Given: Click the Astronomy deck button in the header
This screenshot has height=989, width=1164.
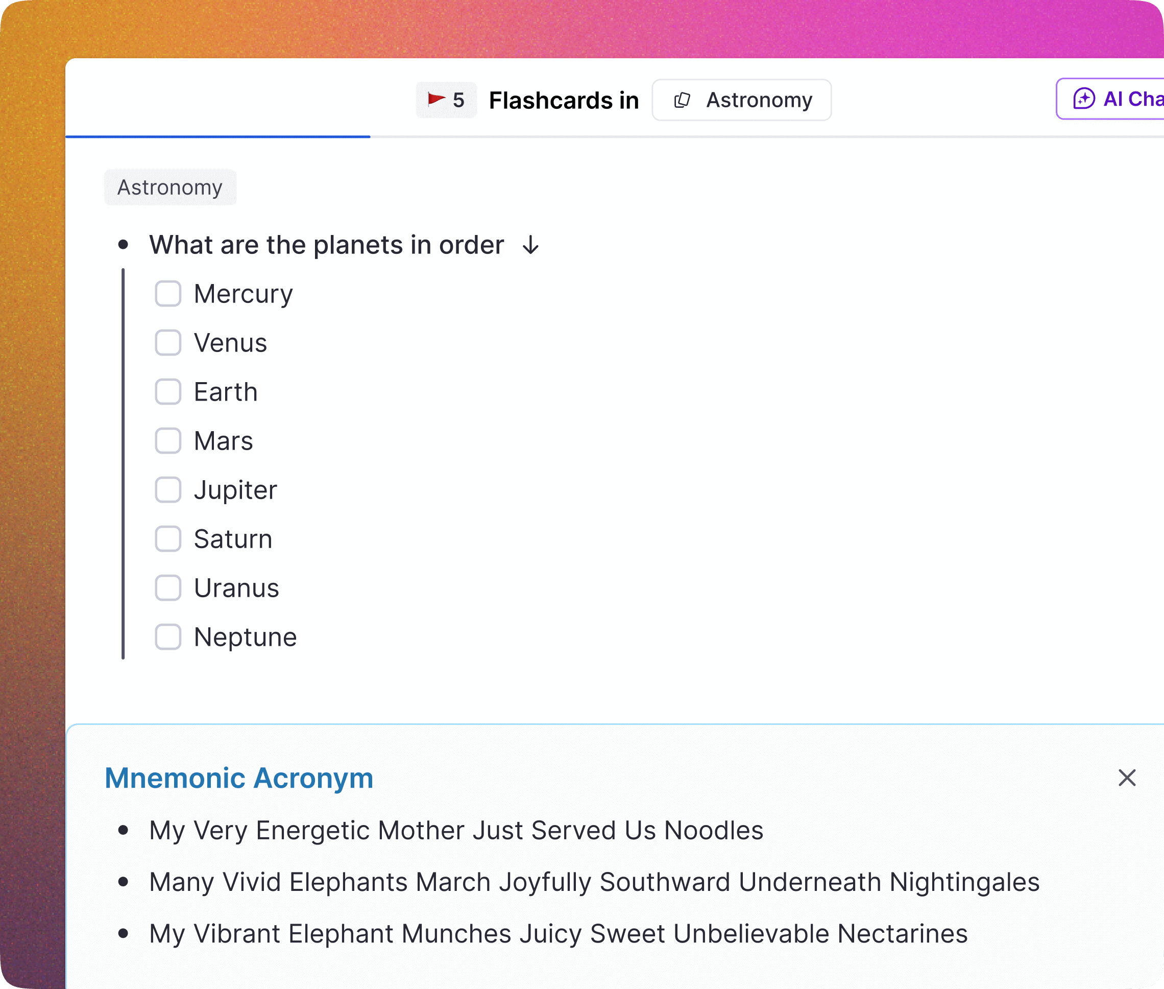Looking at the screenshot, I should point(742,100).
